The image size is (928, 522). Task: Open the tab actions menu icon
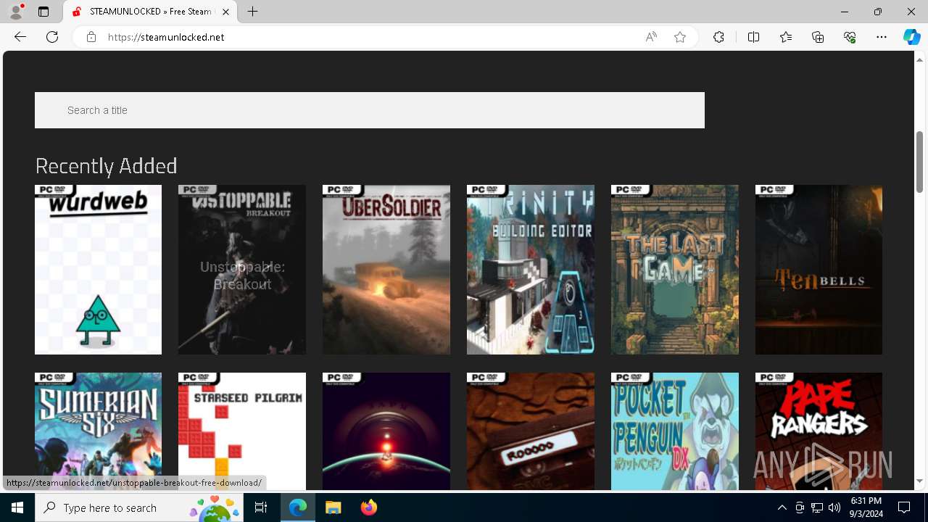(x=43, y=12)
